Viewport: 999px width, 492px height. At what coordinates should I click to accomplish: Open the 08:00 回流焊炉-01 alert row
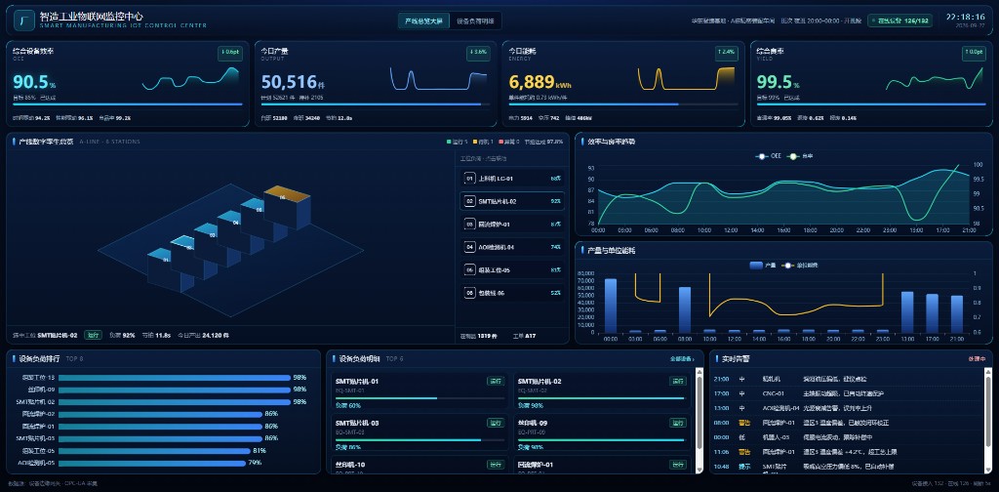click(847, 423)
